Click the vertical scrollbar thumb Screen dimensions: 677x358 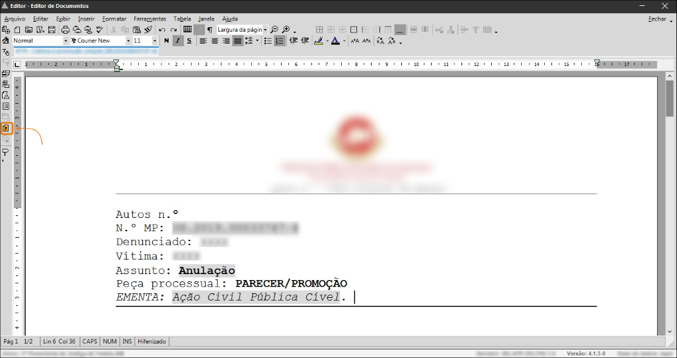[x=670, y=98]
